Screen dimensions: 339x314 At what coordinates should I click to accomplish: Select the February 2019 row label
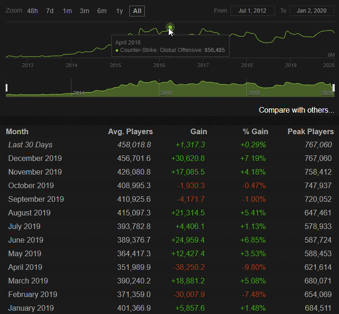(x=32, y=294)
